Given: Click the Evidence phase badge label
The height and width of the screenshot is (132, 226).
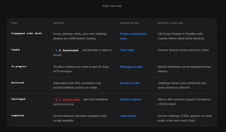Looking at the screenshot, I should 71,100.
